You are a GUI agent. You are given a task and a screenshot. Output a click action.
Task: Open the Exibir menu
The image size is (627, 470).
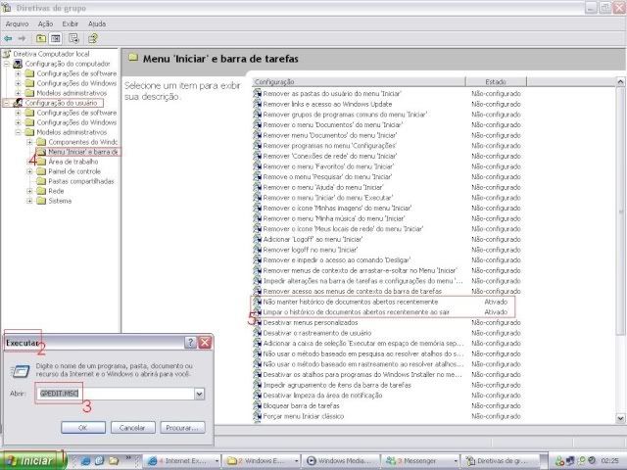[x=71, y=23]
